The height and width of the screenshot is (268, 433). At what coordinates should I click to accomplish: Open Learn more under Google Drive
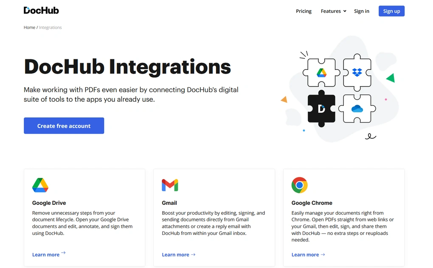click(x=45, y=254)
